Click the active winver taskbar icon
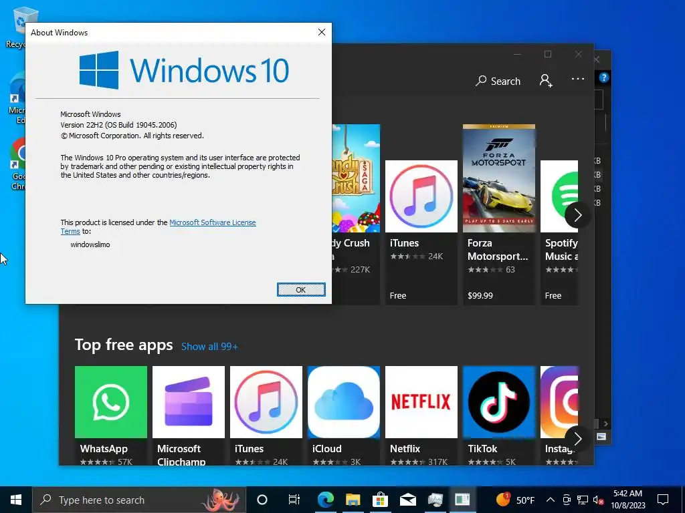 (x=463, y=500)
